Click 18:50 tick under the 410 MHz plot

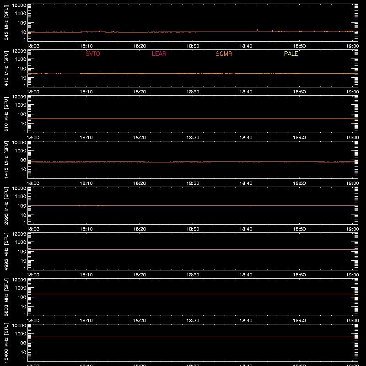pos(299,92)
